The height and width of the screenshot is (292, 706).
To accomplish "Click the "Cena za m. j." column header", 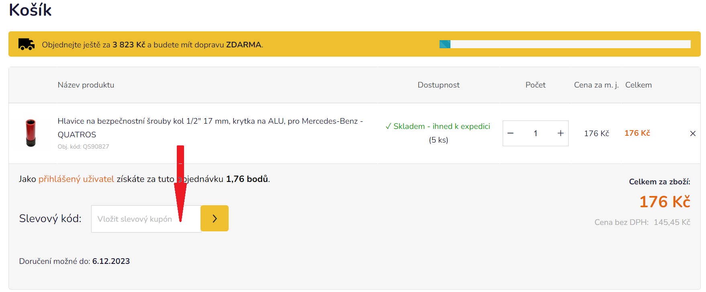I will (x=596, y=85).
